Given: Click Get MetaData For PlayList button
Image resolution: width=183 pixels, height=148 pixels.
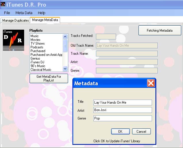Looking at the screenshot, I should coord(49,78).
